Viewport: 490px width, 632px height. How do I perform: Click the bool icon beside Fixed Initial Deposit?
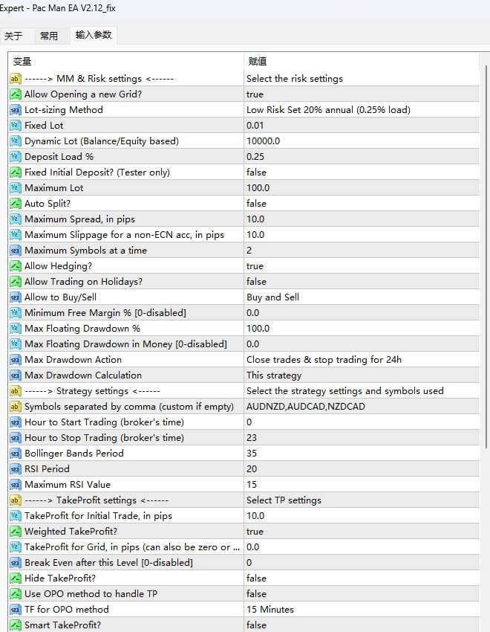16,172
